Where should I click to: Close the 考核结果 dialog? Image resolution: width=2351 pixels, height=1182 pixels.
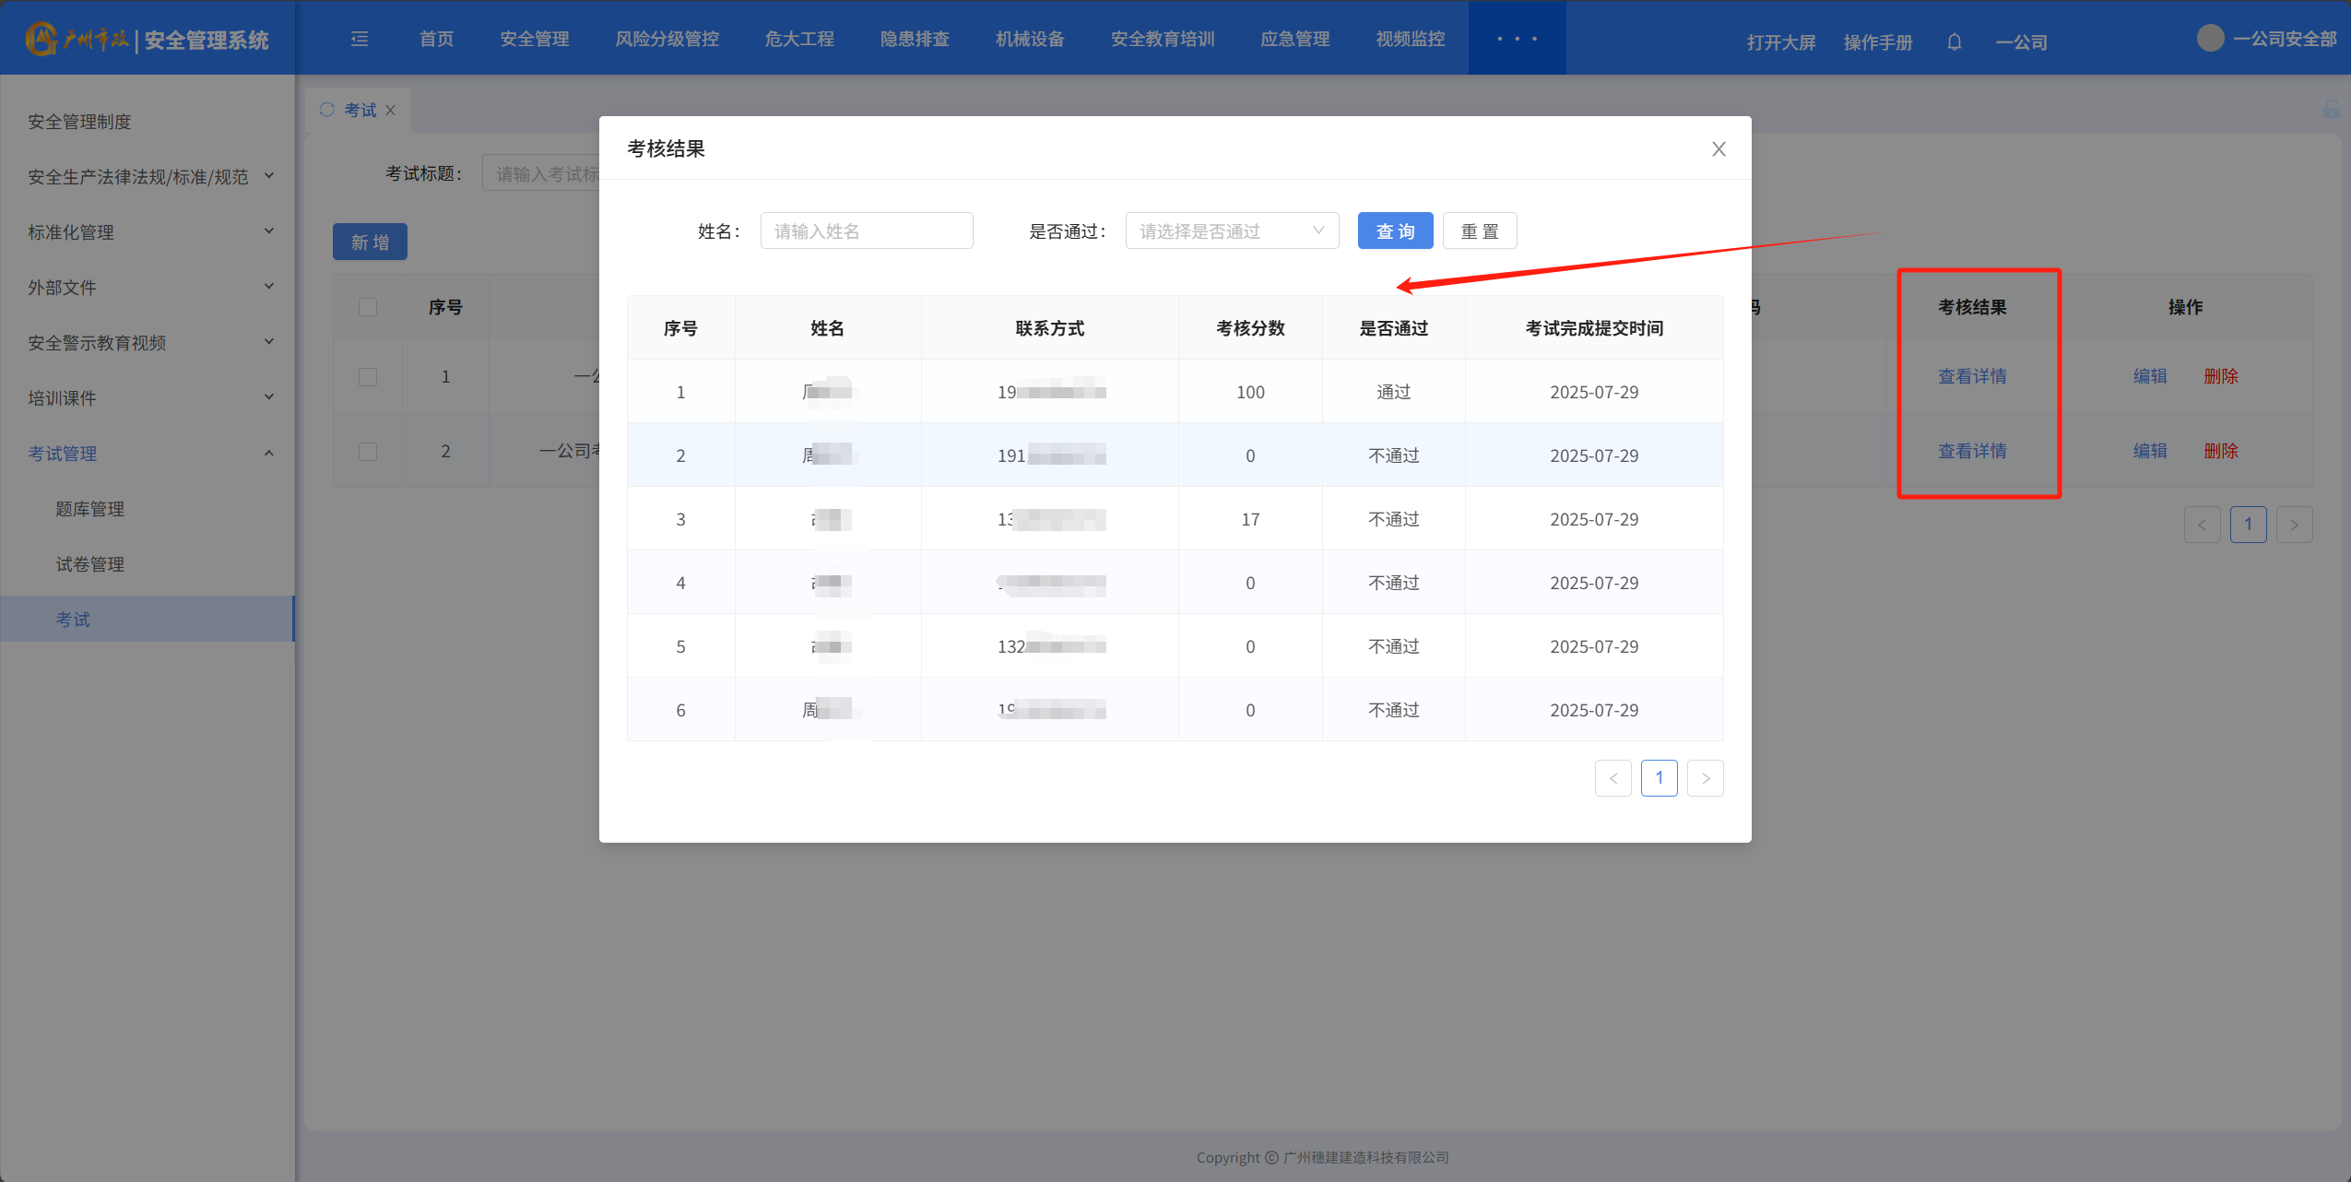click(1719, 149)
